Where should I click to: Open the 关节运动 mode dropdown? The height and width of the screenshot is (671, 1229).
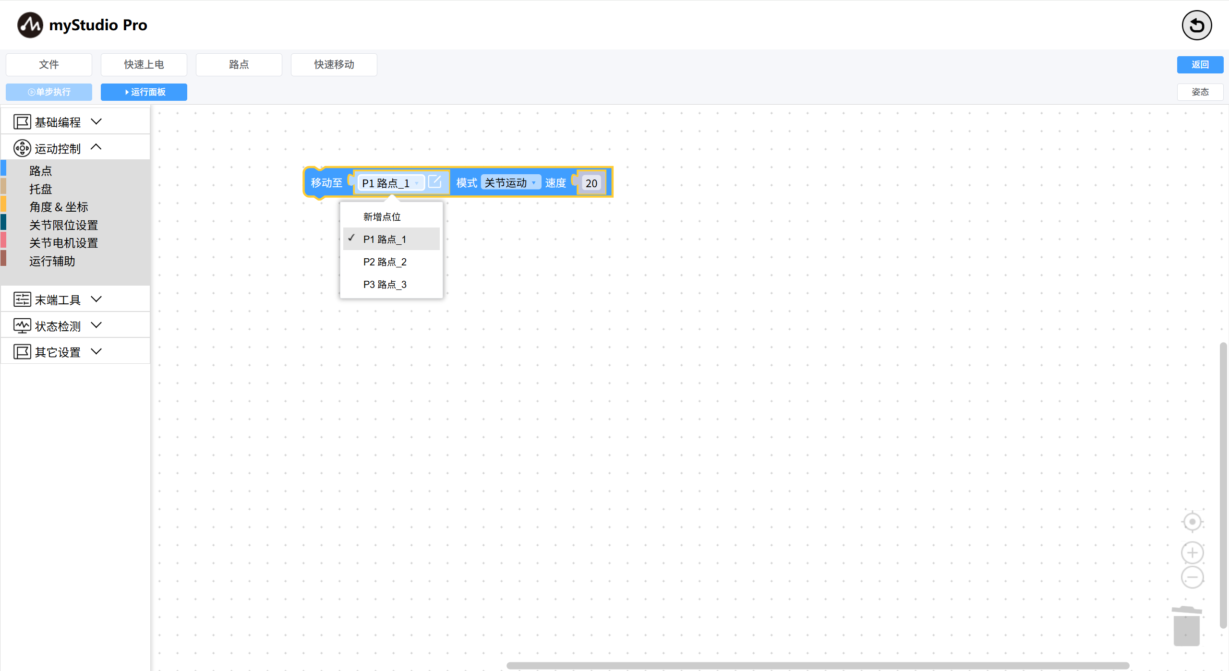[x=510, y=183]
